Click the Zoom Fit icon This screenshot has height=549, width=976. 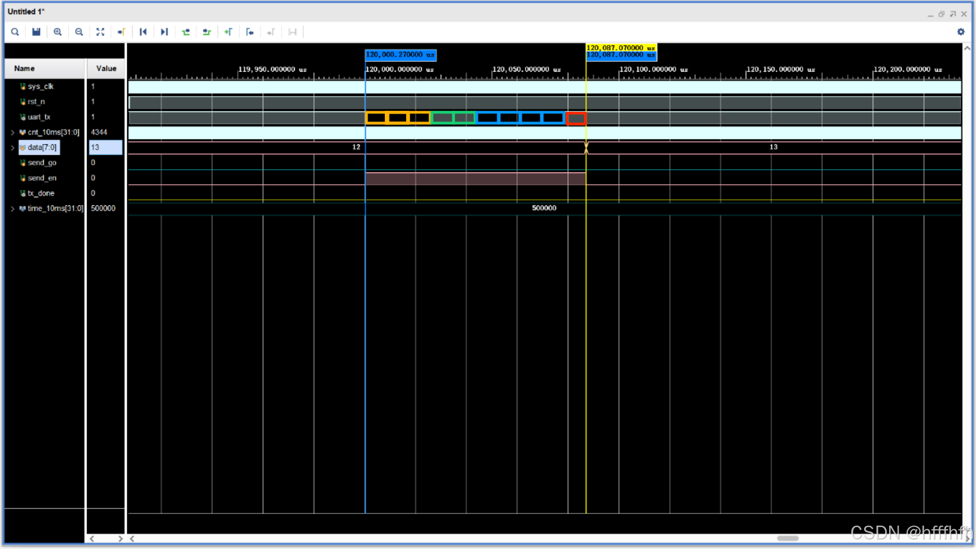pos(100,32)
